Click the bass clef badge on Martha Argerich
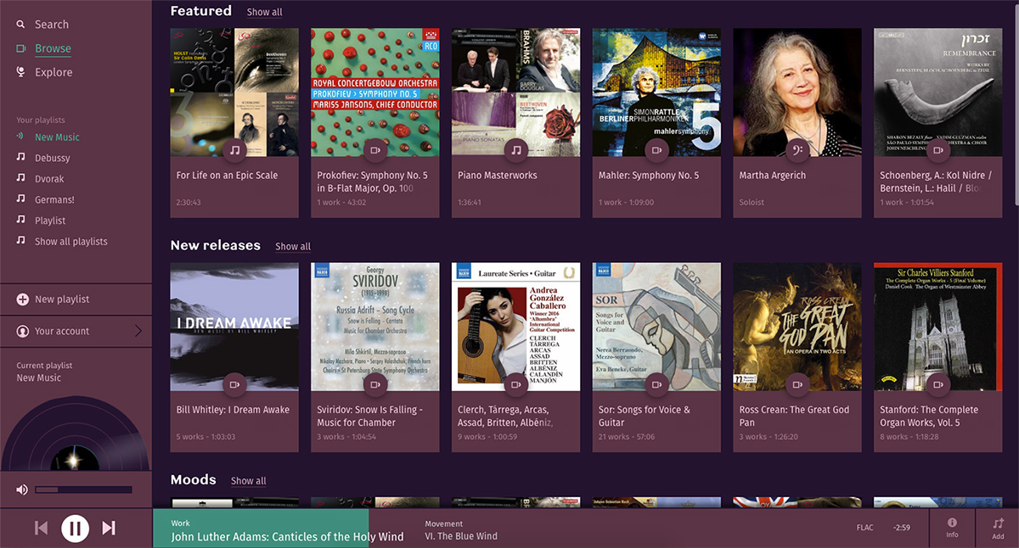This screenshot has width=1019, height=548. click(x=797, y=150)
